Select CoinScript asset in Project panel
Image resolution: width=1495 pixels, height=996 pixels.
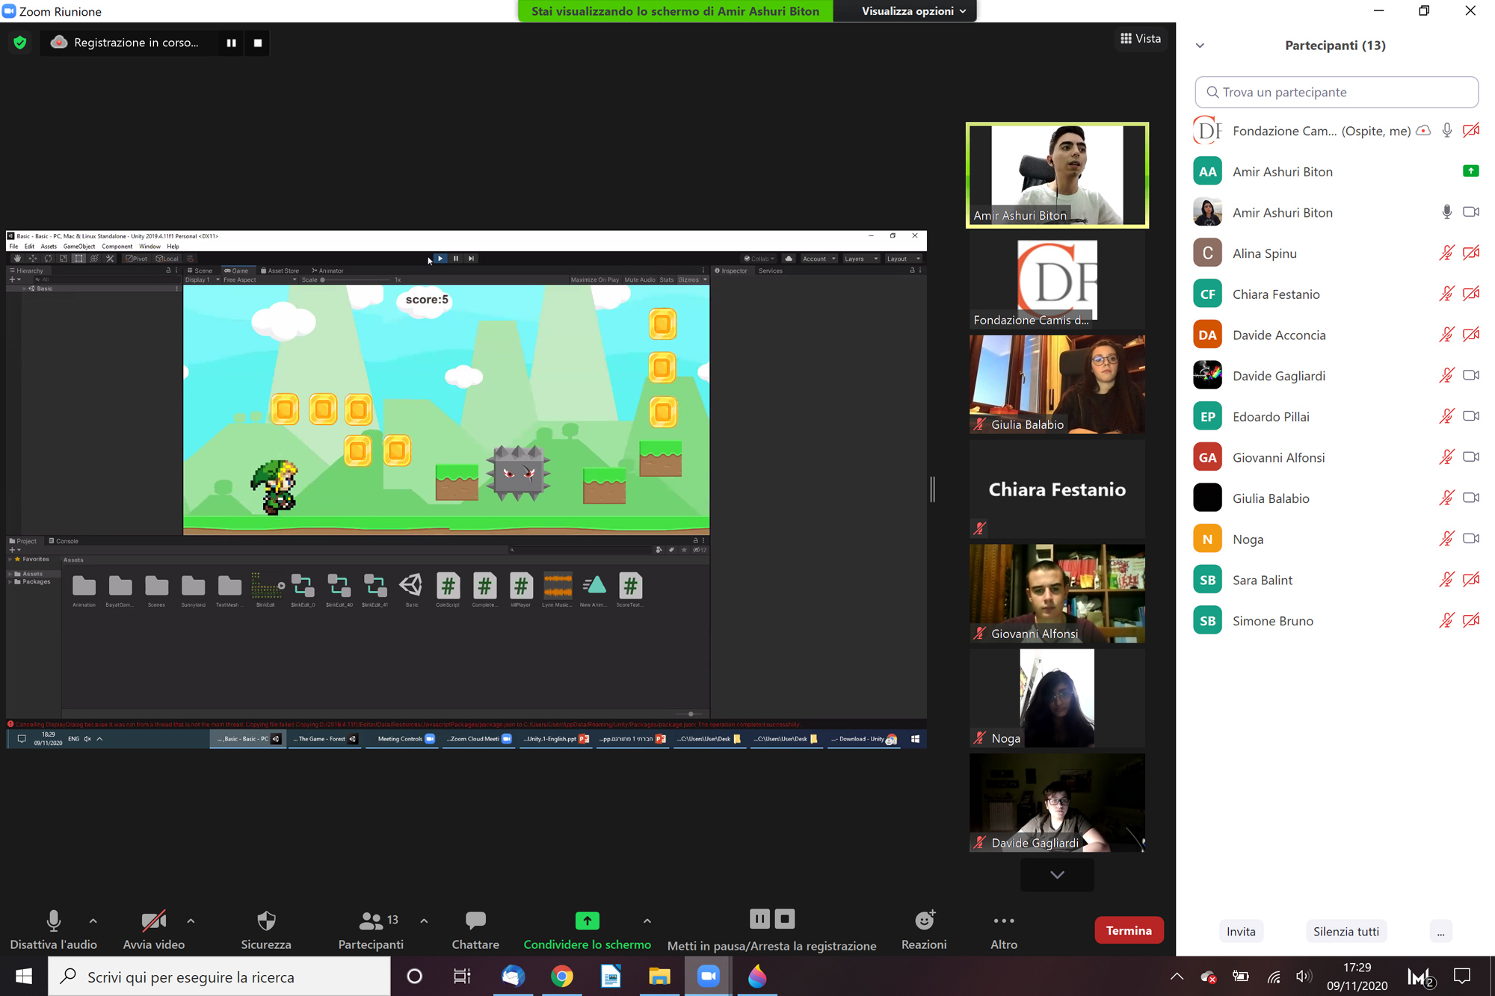tap(448, 590)
